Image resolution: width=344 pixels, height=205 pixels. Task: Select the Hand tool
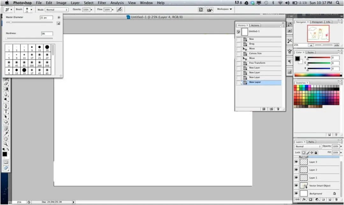click(x=6, y=139)
